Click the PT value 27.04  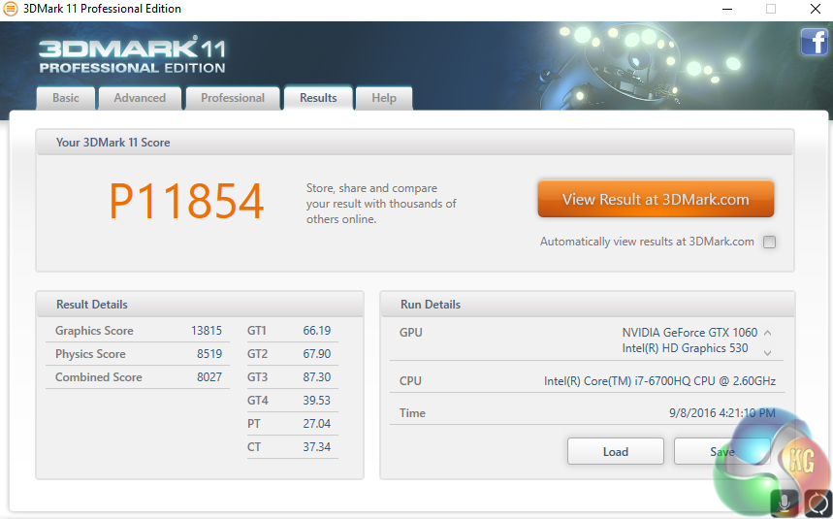tap(317, 424)
